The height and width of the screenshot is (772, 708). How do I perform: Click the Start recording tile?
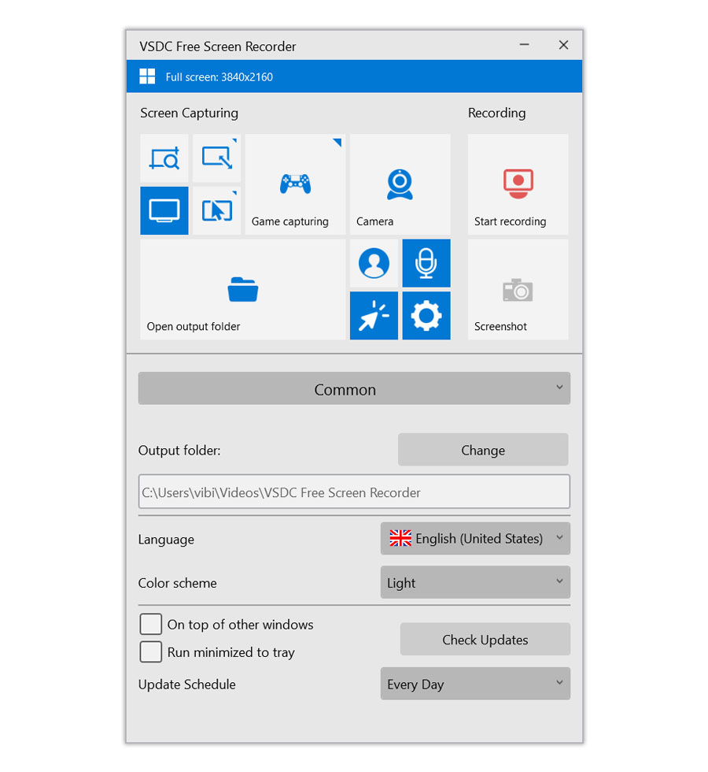point(518,184)
